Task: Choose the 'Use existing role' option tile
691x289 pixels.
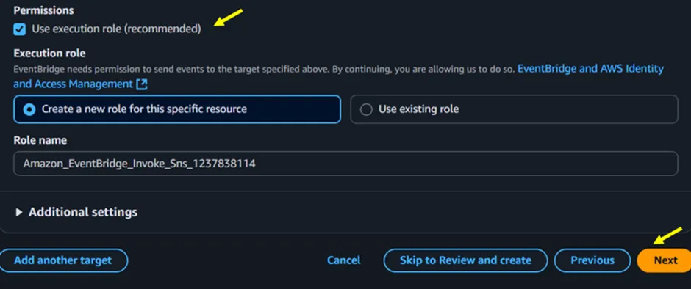Action: point(514,109)
